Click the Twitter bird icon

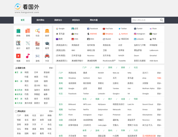[x=119, y=29]
